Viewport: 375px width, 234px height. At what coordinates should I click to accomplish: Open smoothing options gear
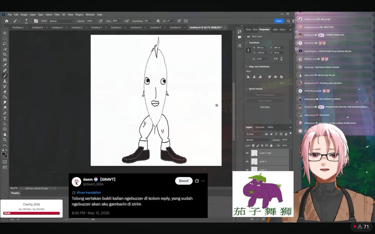click(x=158, y=21)
